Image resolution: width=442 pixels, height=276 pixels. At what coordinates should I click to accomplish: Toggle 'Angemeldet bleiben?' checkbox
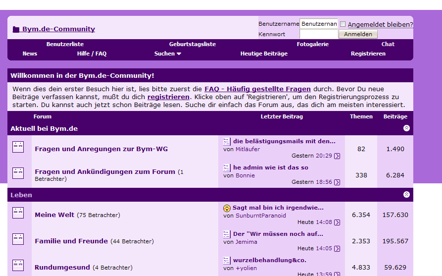coord(343,24)
